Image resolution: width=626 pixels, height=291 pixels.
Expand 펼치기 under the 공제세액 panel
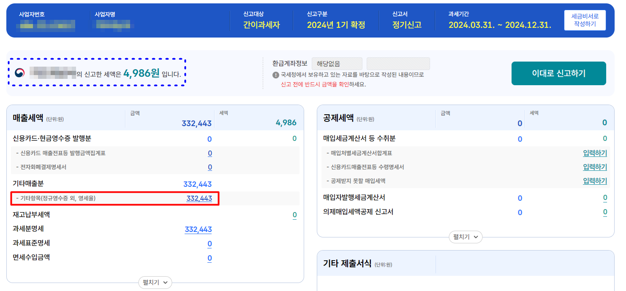click(x=465, y=237)
